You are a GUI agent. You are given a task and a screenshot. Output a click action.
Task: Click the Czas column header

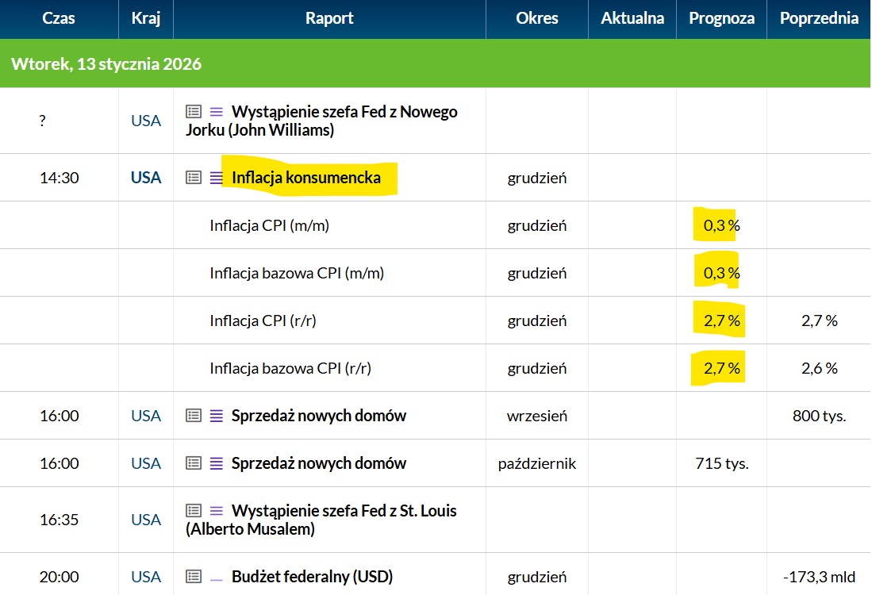(x=59, y=18)
